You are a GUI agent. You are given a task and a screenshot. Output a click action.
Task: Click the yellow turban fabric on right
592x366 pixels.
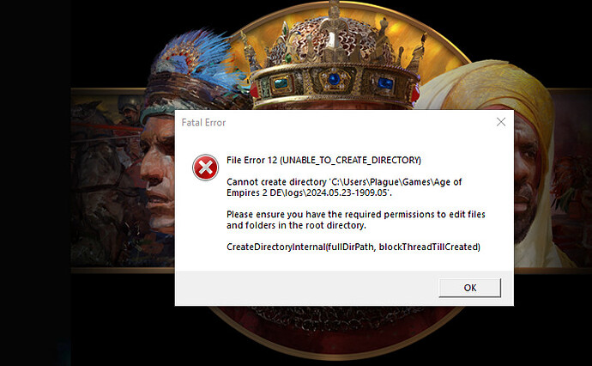tap(491, 87)
